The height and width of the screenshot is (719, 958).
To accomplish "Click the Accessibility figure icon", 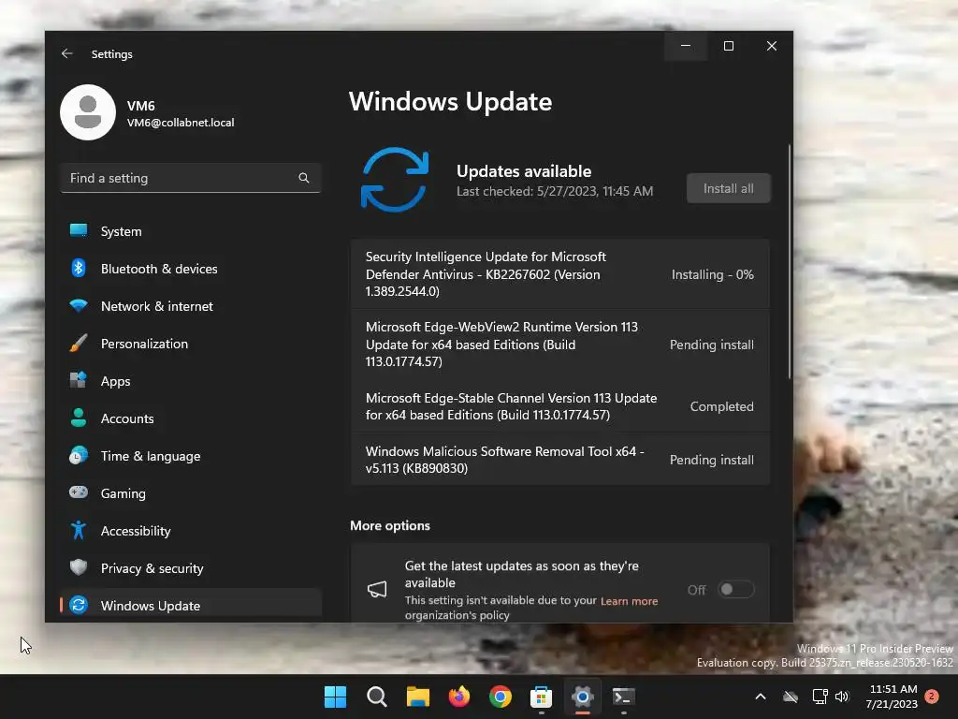I will point(79,530).
